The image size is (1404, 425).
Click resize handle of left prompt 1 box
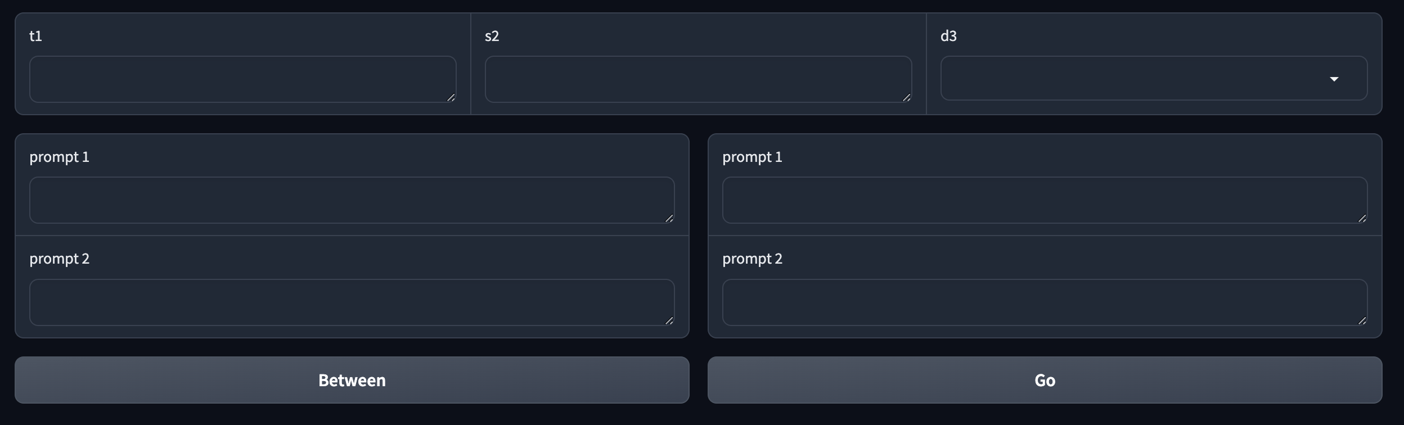click(669, 219)
